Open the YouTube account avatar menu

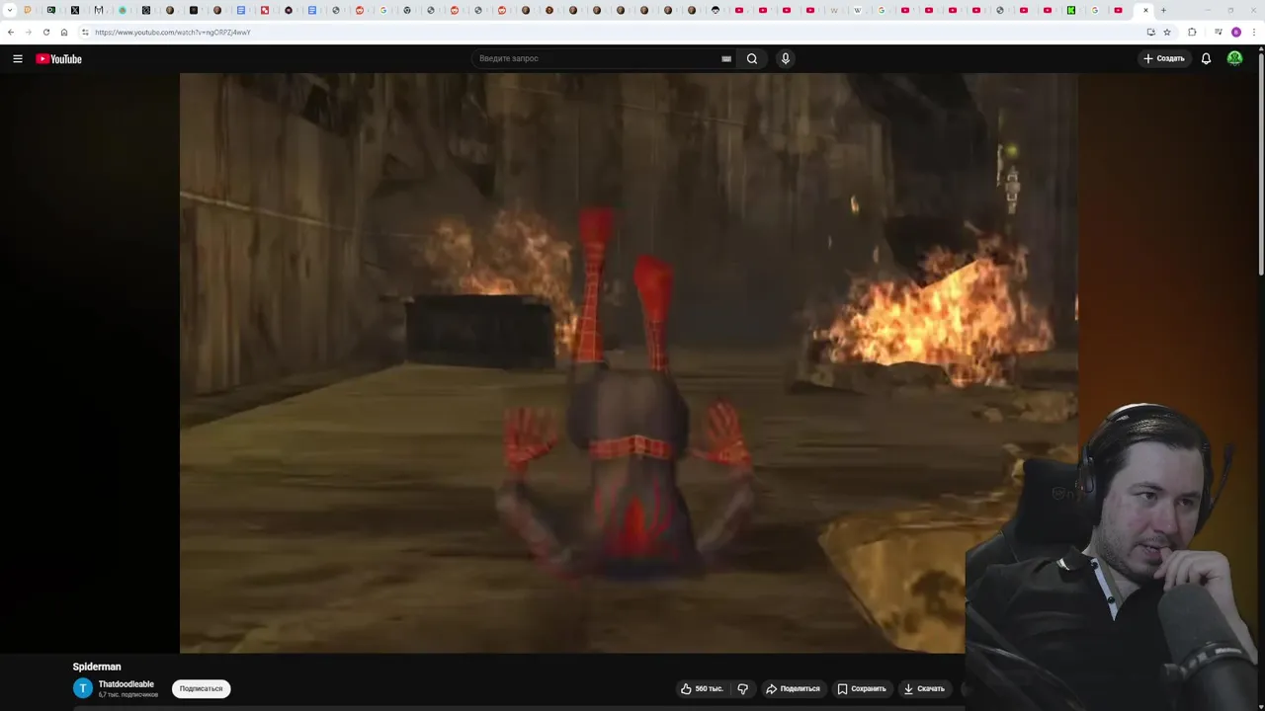click(x=1234, y=58)
